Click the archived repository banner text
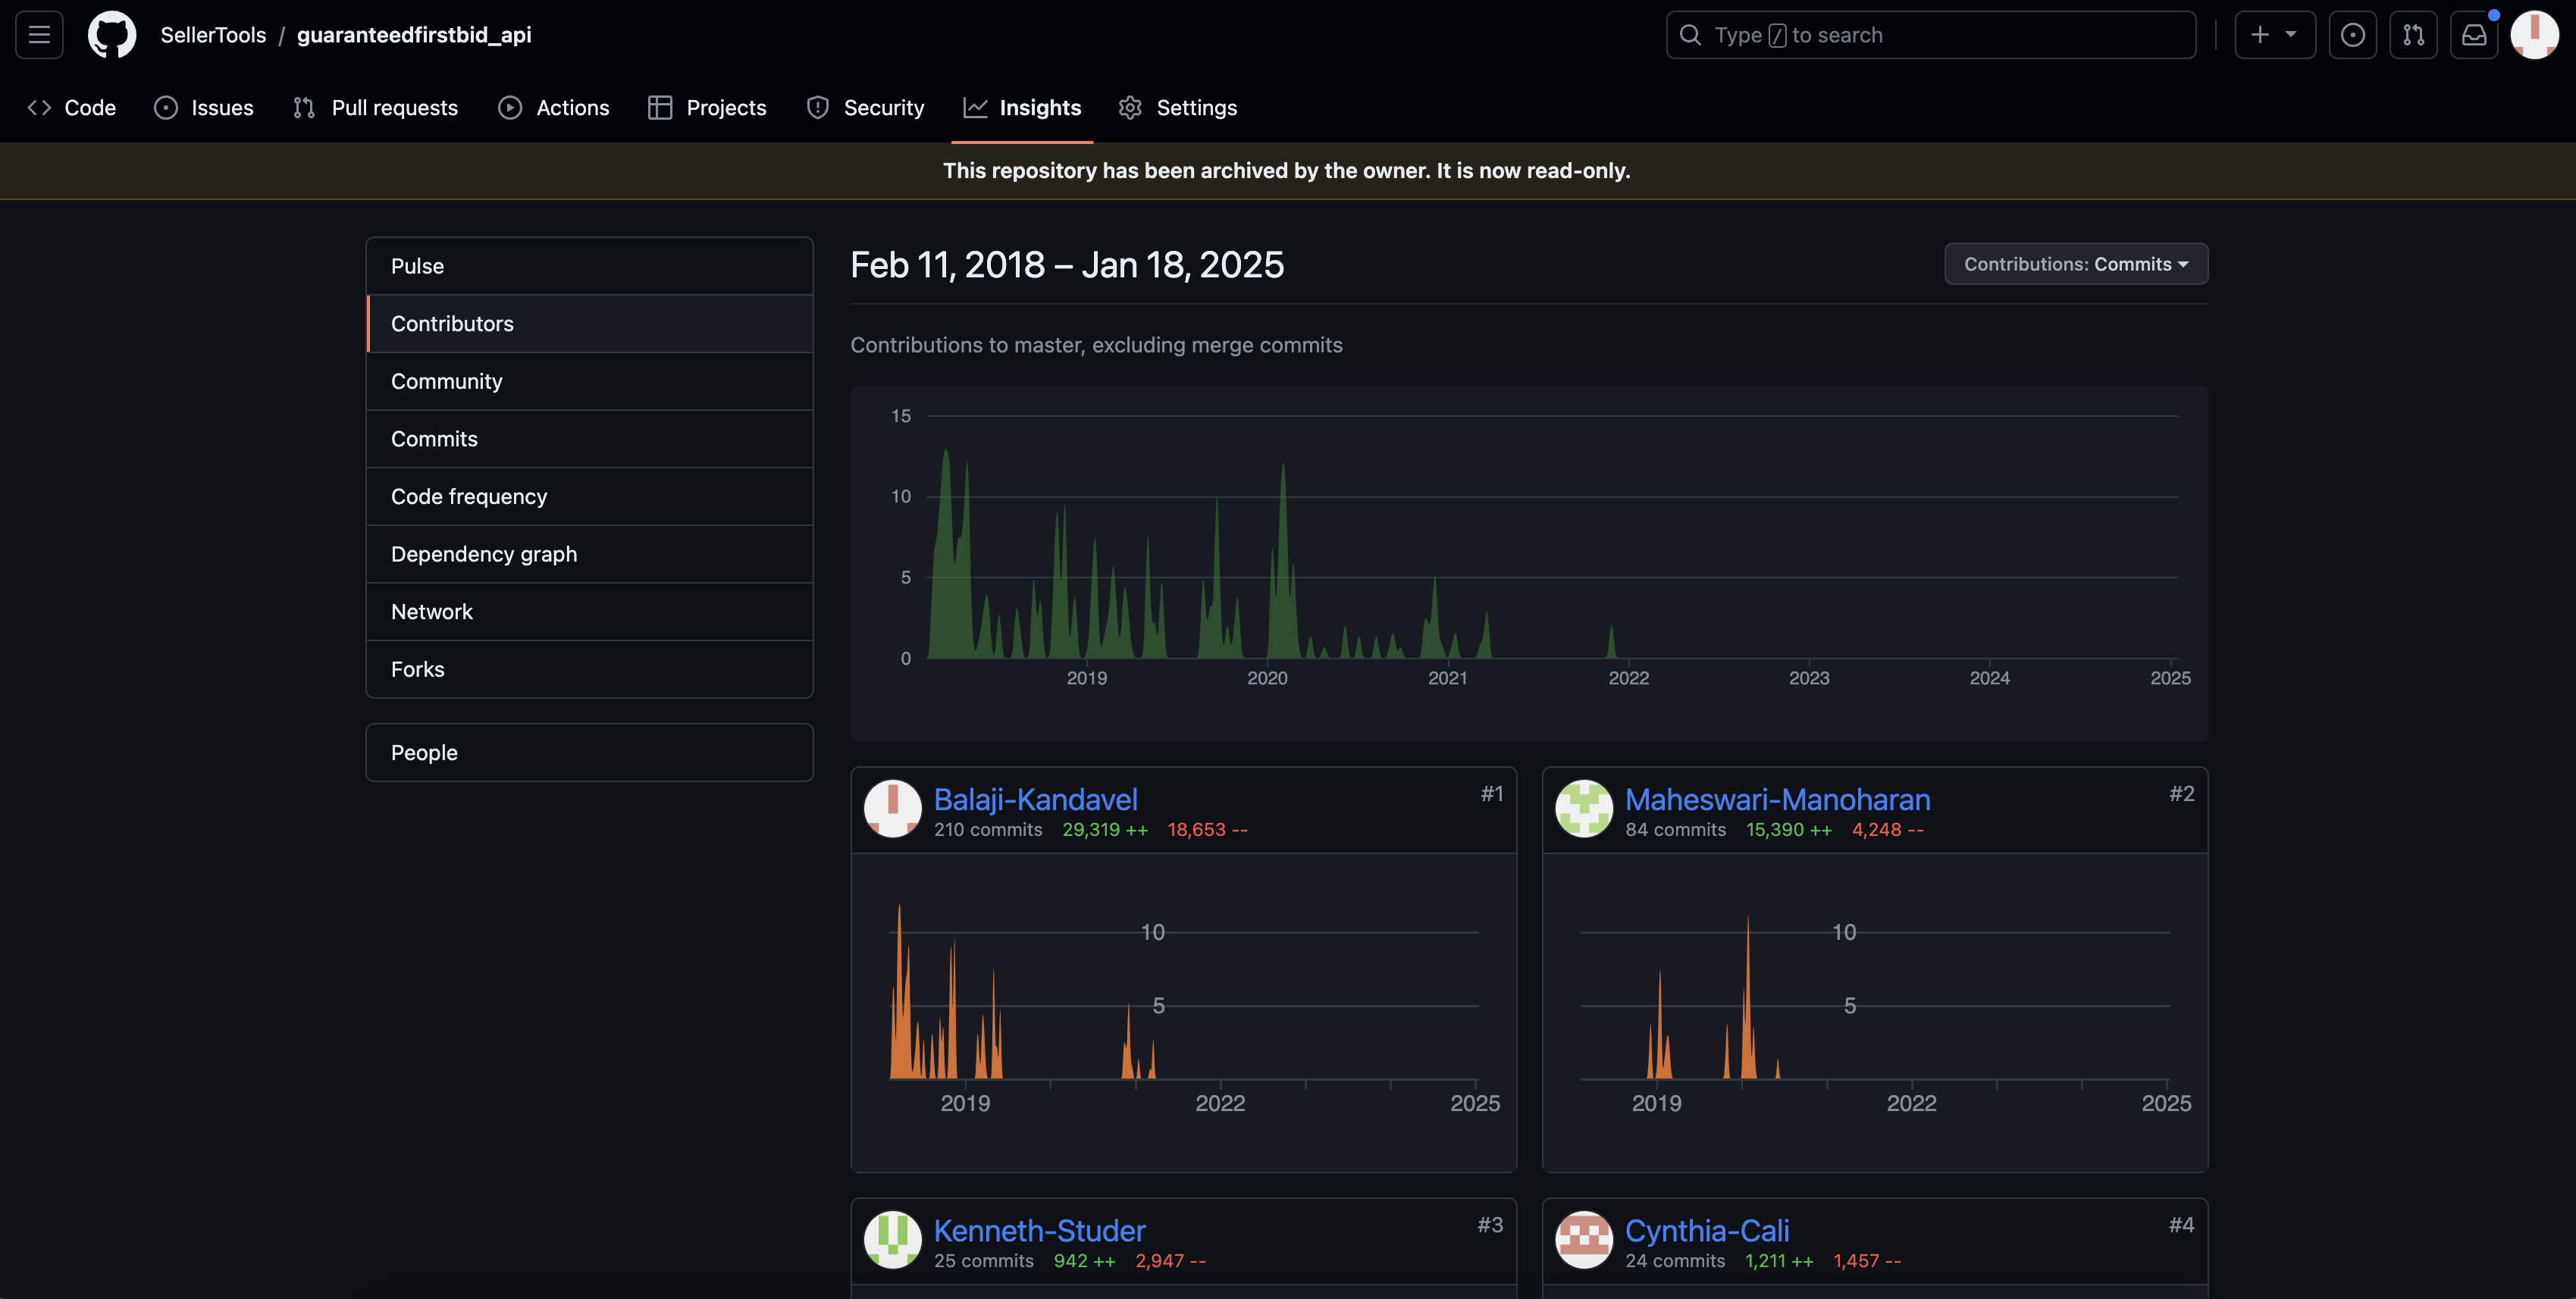Screen dimensions: 2576x1299 (1287, 171)
